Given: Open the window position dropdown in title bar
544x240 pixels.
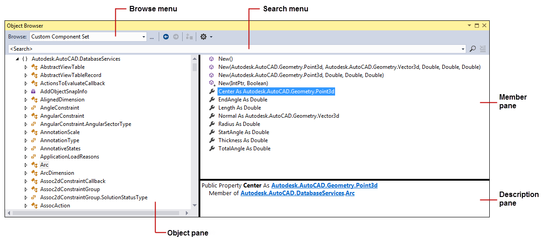Looking at the screenshot, I should pyautogui.click(x=468, y=26).
